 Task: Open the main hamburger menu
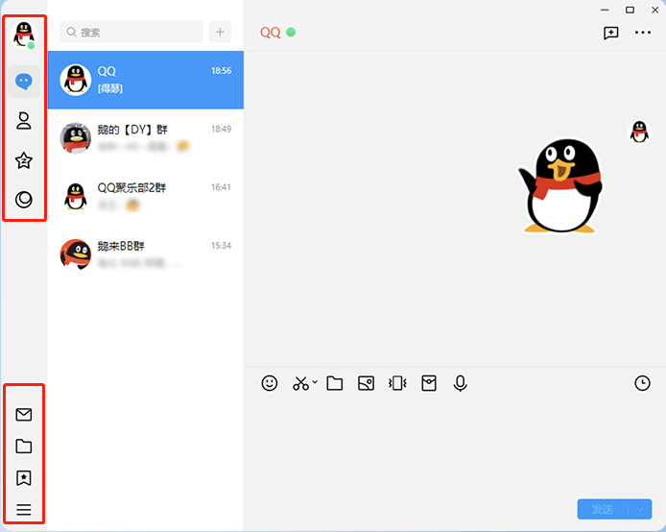[24, 510]
